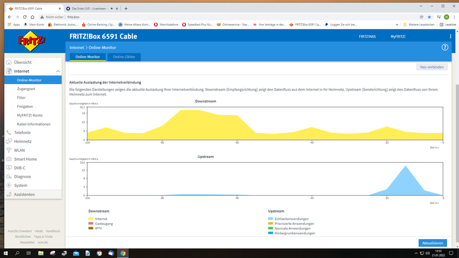Switch to the Online-Zähler tab

coord(124,57)
